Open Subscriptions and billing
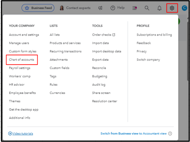This screenshot has width=190, height=142. click(154, 35)
